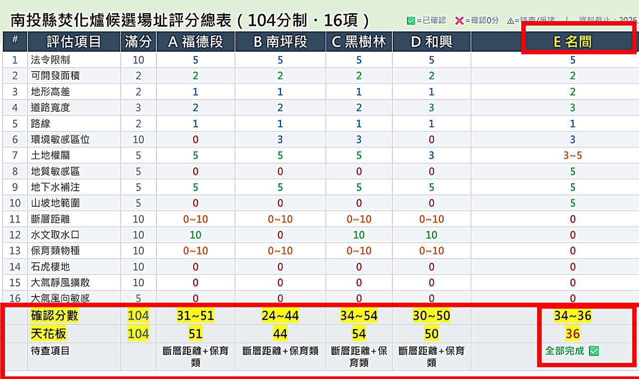
Task: Select the 3~5 土地權屬 cell for E 名間
Action: pos(573,155)
